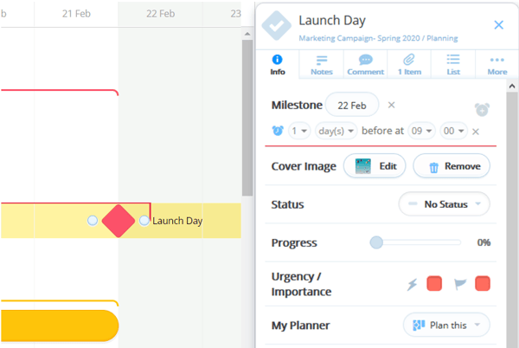Open the Notes tab
Viewport: 519px width, 348px height.
(322, 65)
